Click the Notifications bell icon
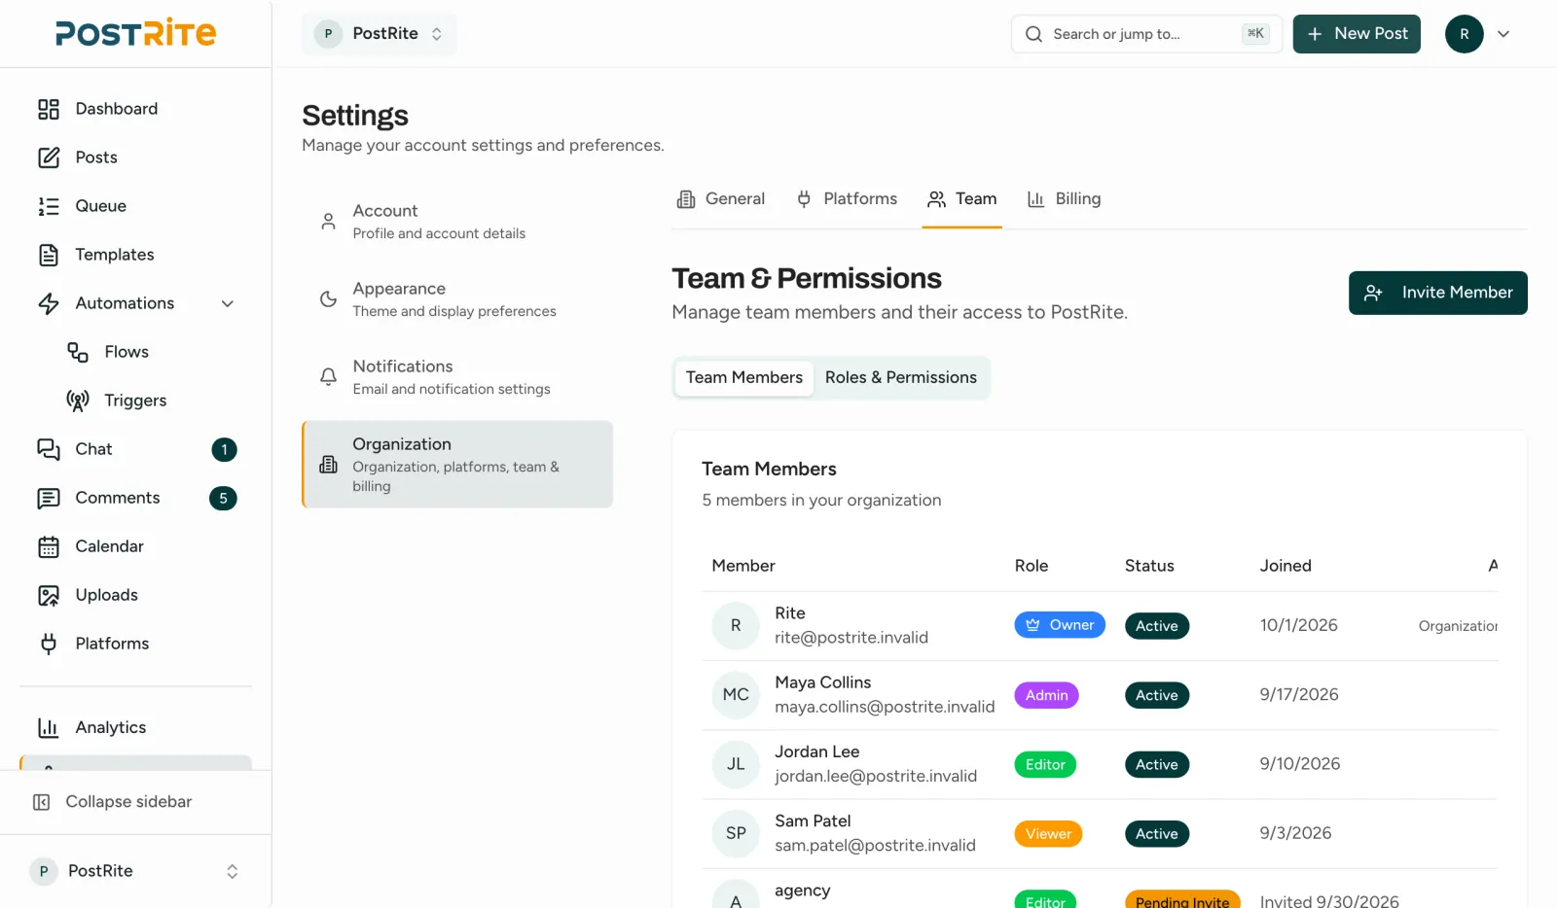1557x908 pixels. point(329,377)
